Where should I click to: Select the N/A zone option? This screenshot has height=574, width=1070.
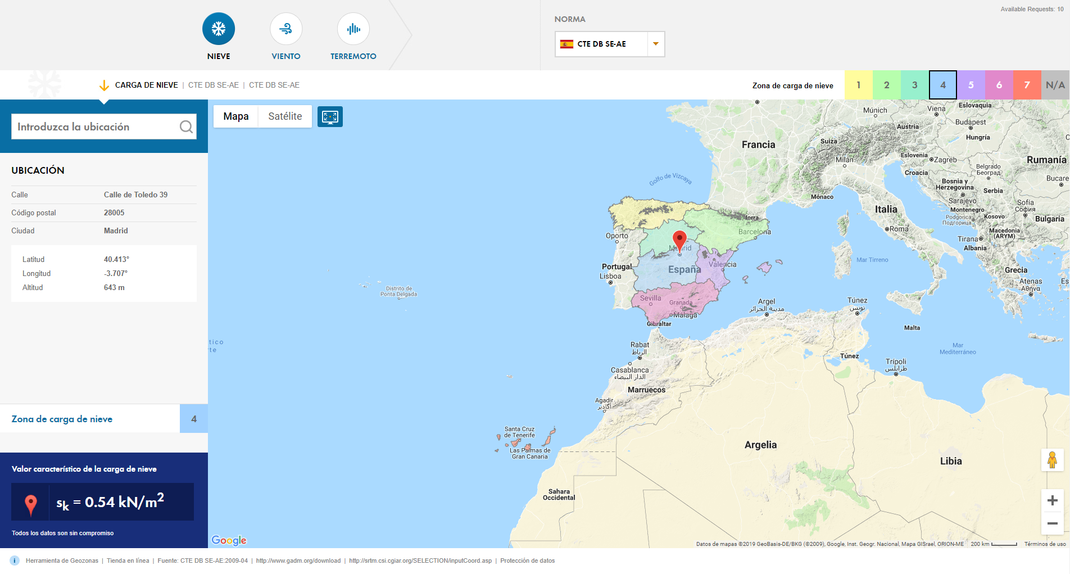1054,85
